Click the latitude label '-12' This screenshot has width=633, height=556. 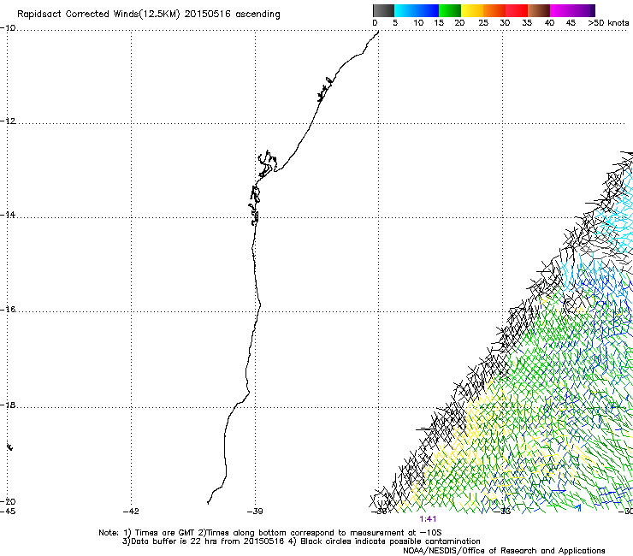(8, 121)
